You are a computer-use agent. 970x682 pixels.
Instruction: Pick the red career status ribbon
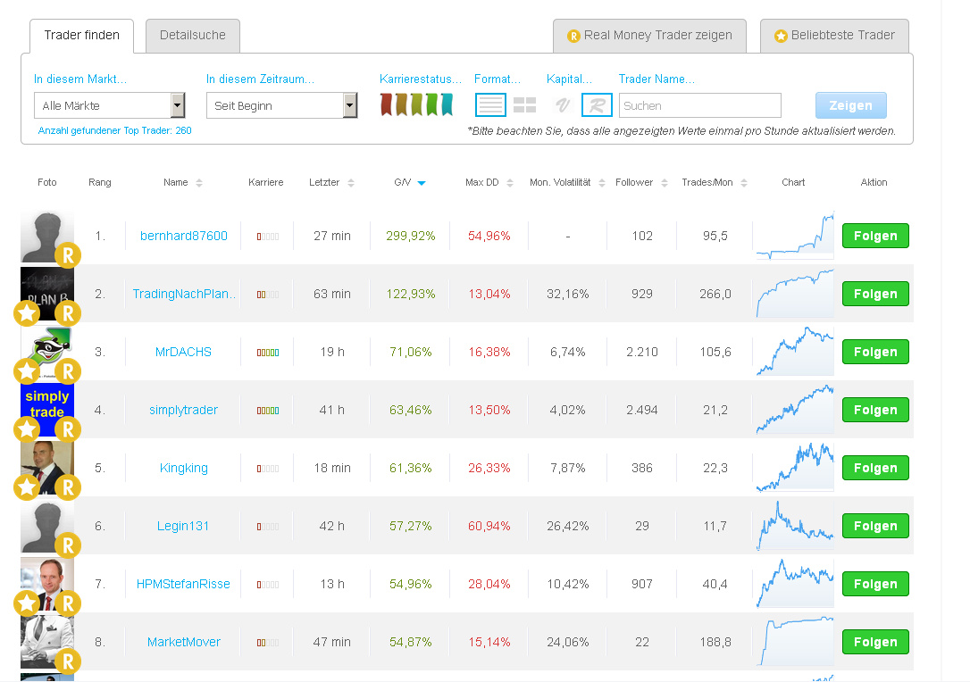click(387, 105)
